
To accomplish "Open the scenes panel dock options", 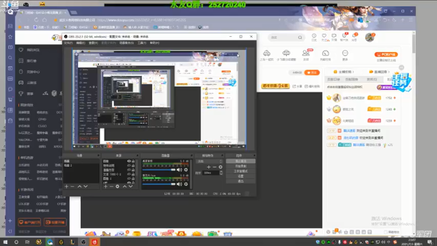I will 98,155.
